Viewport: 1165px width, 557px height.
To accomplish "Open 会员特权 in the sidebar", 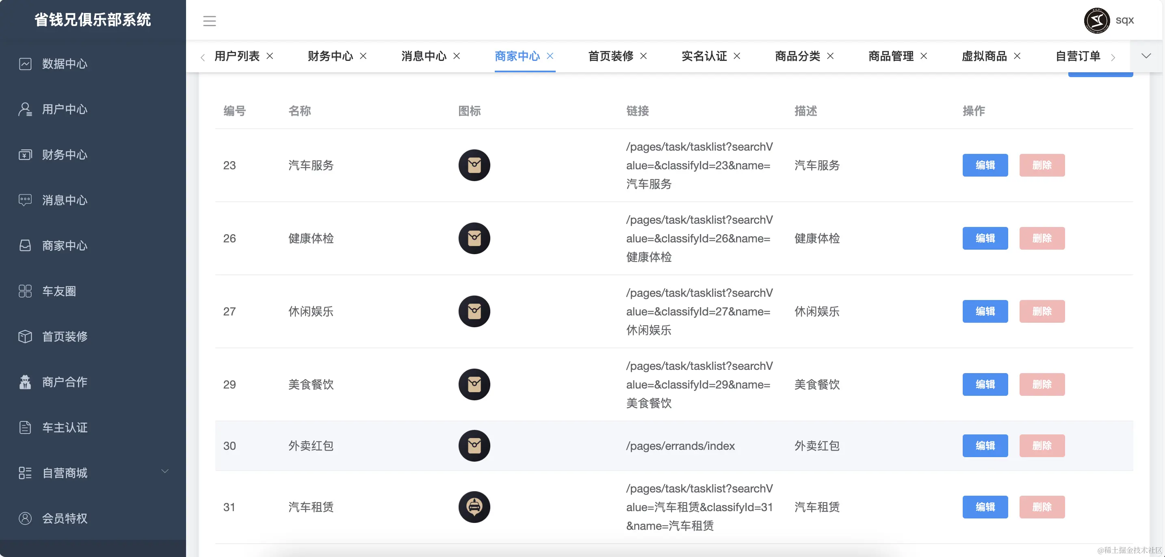I will [x=64, y=518].
